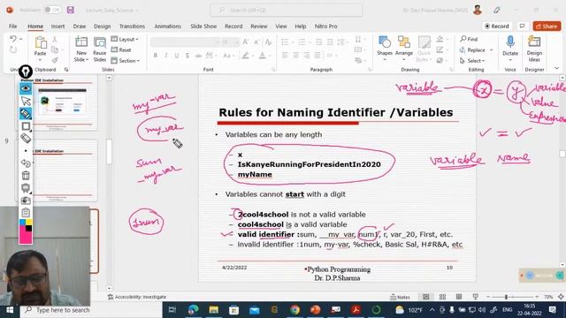
Task: Toggle the eye visibility button in annotation toolbar
Action: (26, 88)
